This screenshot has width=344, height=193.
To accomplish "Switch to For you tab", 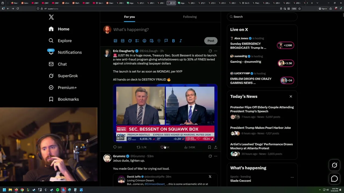I will (x=130, y=17).
